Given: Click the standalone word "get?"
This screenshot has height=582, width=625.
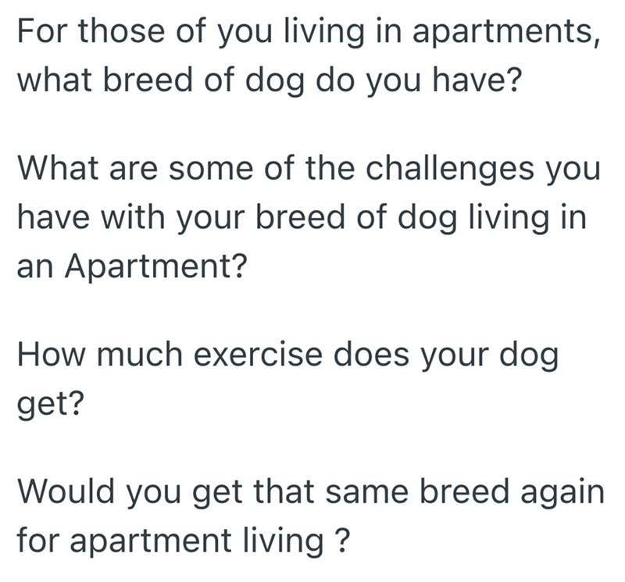Looking at the screenshot, I should (x=51, y=403).
